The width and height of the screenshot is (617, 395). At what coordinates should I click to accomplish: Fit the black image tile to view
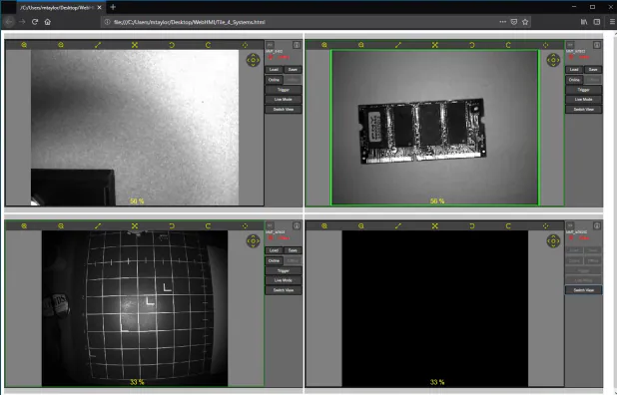pos(435,226)
